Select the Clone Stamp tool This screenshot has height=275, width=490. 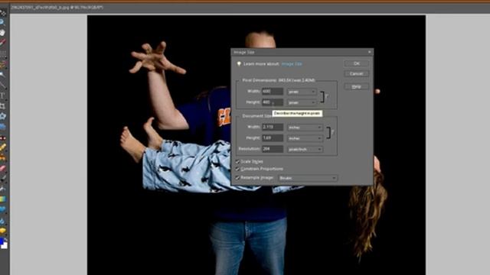click(2, 157)
